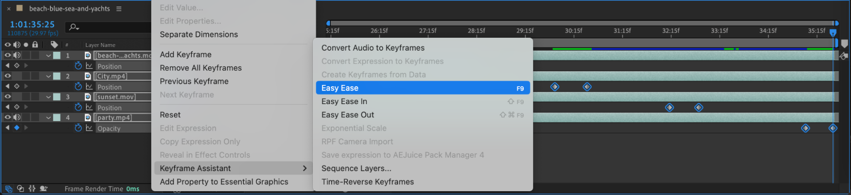Select Time-Reverse Keyframes menu entry
The image size is (851, 195).
(x=367, y=182)
